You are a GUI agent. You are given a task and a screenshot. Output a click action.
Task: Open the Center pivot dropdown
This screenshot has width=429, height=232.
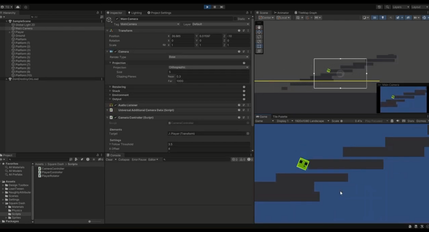tap(266, 18)
